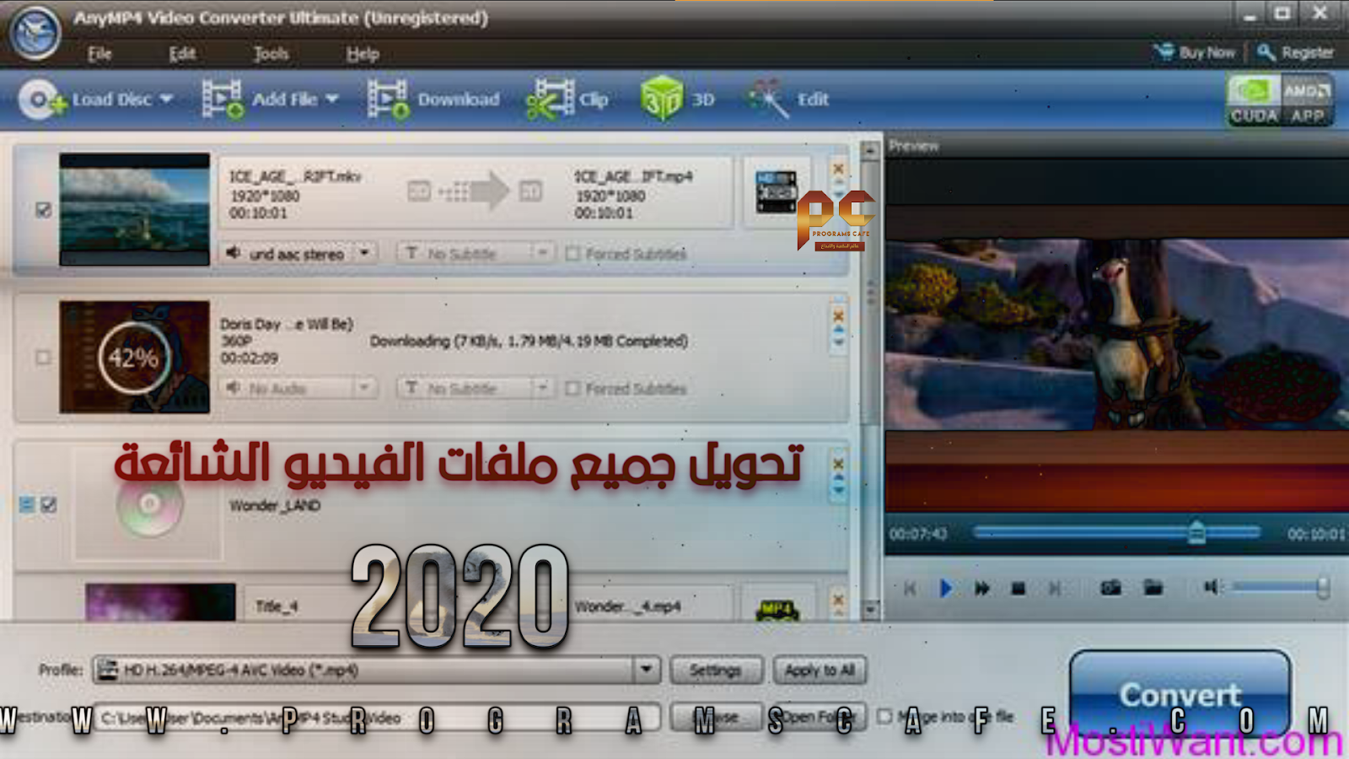Open the Clip scissors tool
1349x759 pixels.
click(x=550, y=100)
